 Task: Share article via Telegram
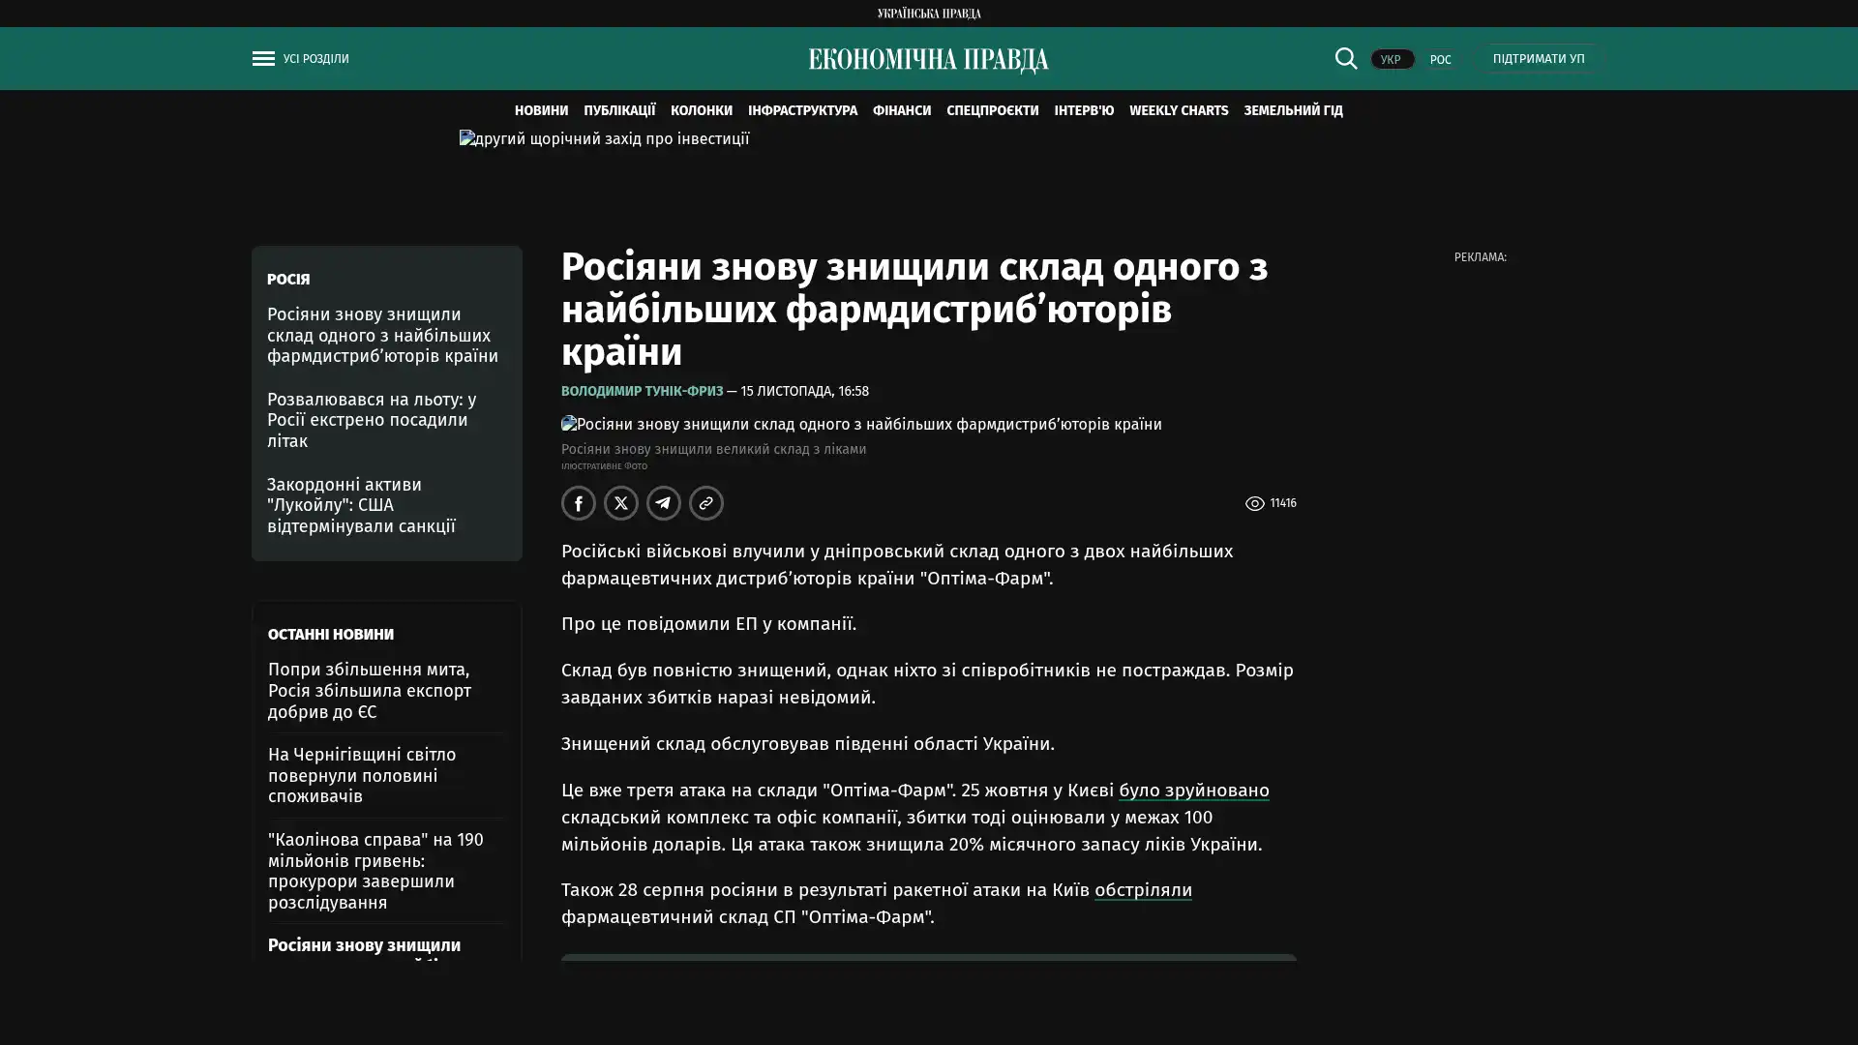point(664,503)
